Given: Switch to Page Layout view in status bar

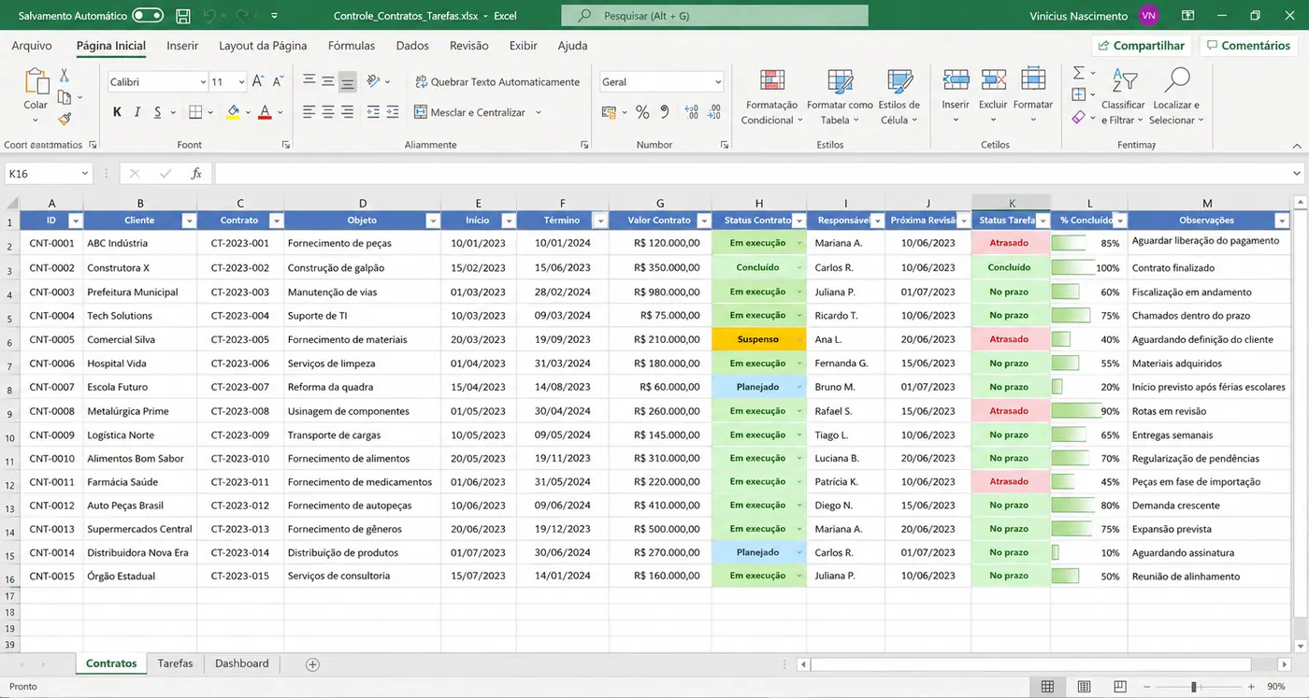Looking at the screenshot, I should tap(1084, 687).
